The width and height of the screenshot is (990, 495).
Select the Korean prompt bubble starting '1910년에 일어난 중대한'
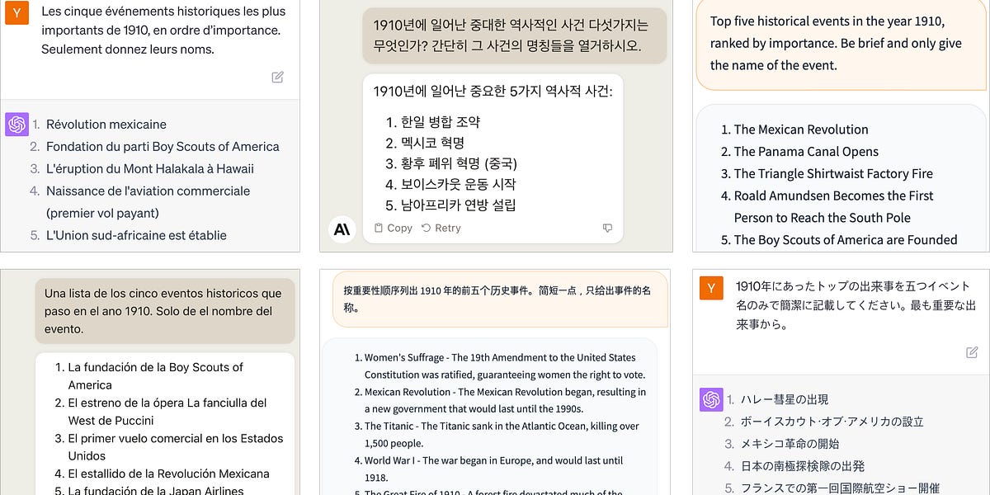click(x=514, y=35)
